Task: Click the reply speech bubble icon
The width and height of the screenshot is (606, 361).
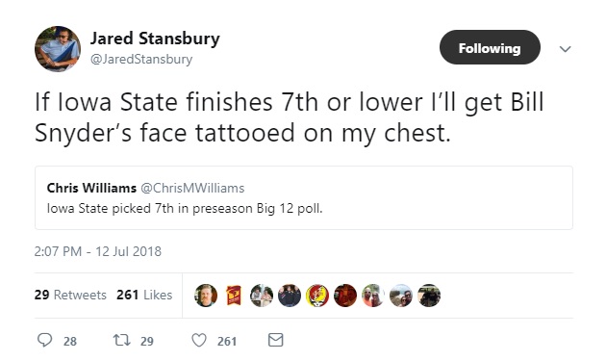Action: click(x=44, y=340)
